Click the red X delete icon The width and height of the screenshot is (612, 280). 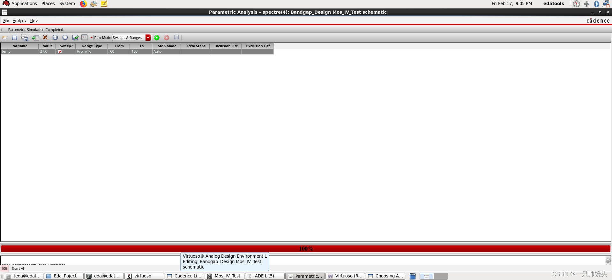45,37
